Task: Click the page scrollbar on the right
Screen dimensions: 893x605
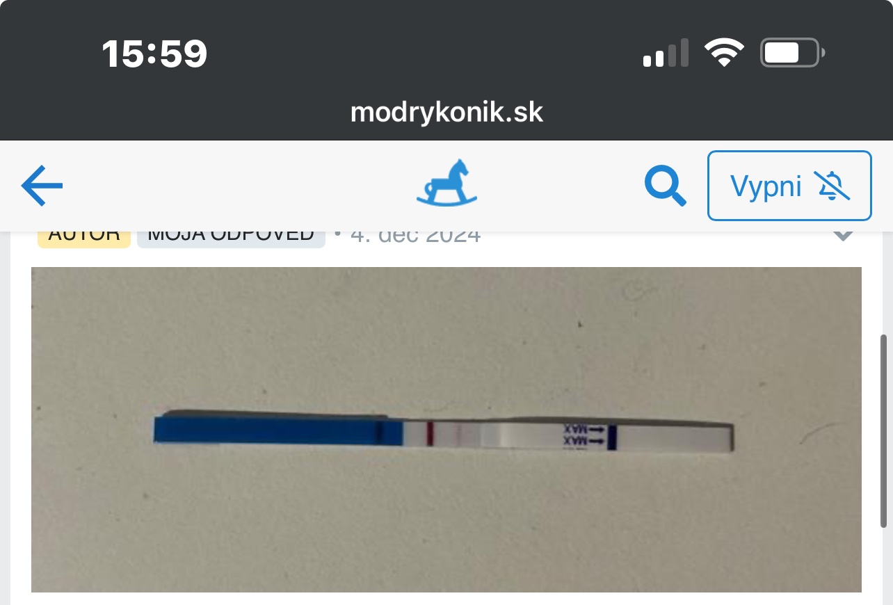Action: 884,431
